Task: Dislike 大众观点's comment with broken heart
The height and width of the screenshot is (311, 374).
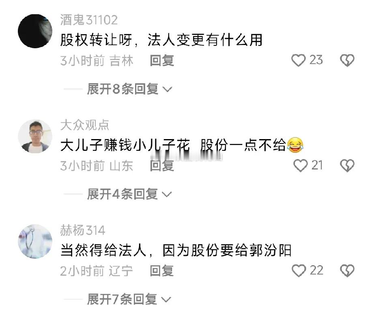Action: click(347, 165)
